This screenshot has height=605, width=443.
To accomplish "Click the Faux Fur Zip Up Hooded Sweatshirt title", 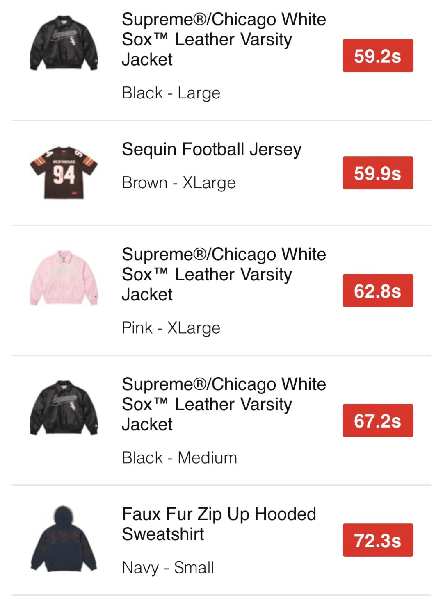I will click(x=219, y=524).
